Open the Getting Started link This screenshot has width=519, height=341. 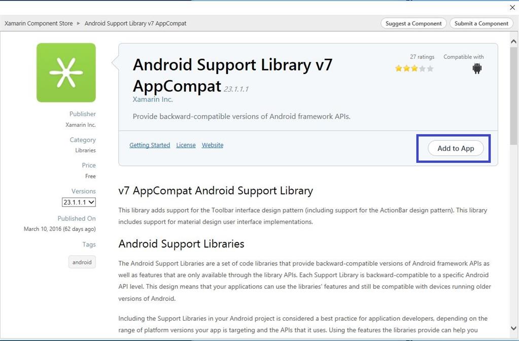[150, 145]
